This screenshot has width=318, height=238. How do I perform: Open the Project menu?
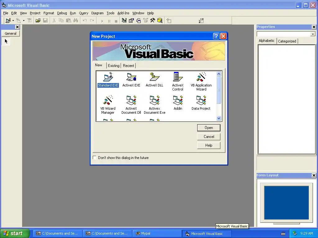(35, 13)
